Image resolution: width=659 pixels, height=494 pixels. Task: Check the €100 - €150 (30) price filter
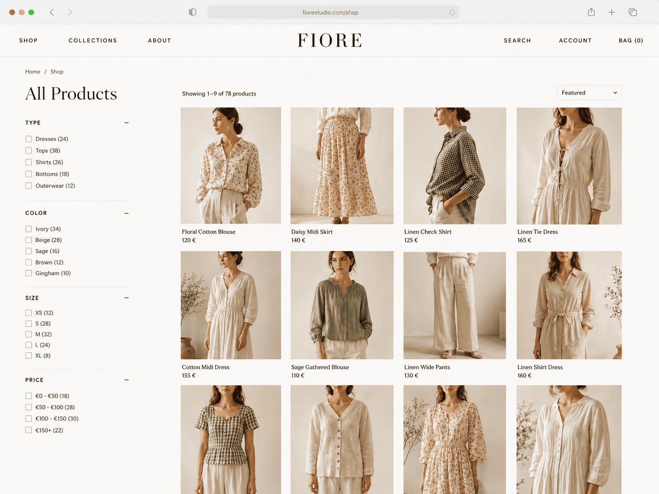pyautogui.click(x=29, y=418)
